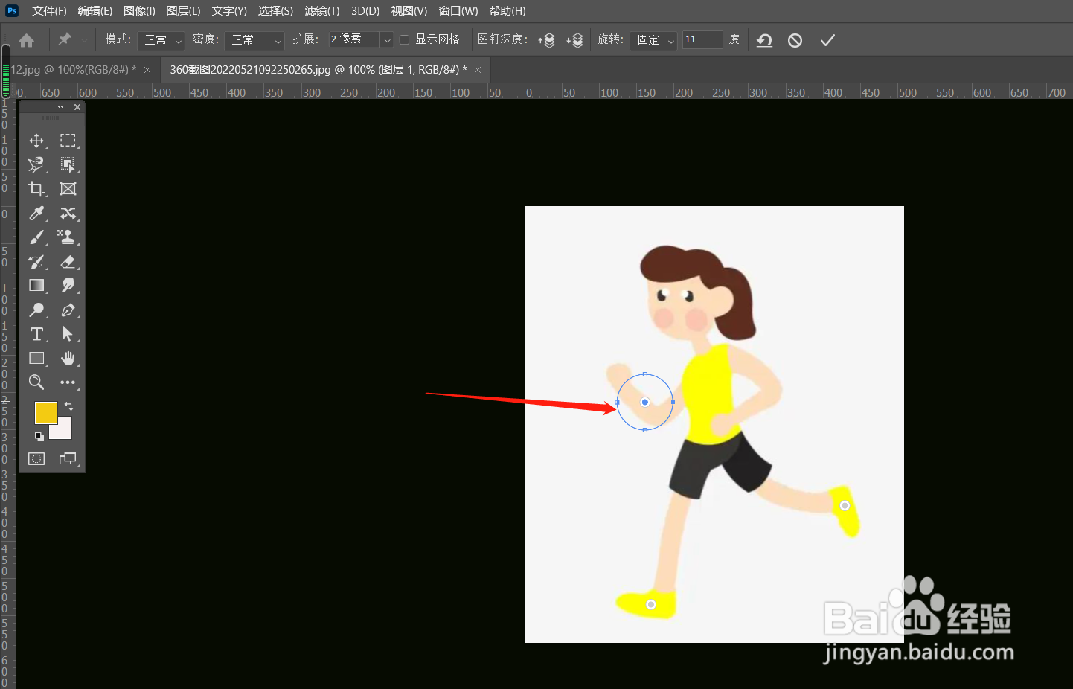
Task: Open the 密度 dropdown
Action: [254, 40]
